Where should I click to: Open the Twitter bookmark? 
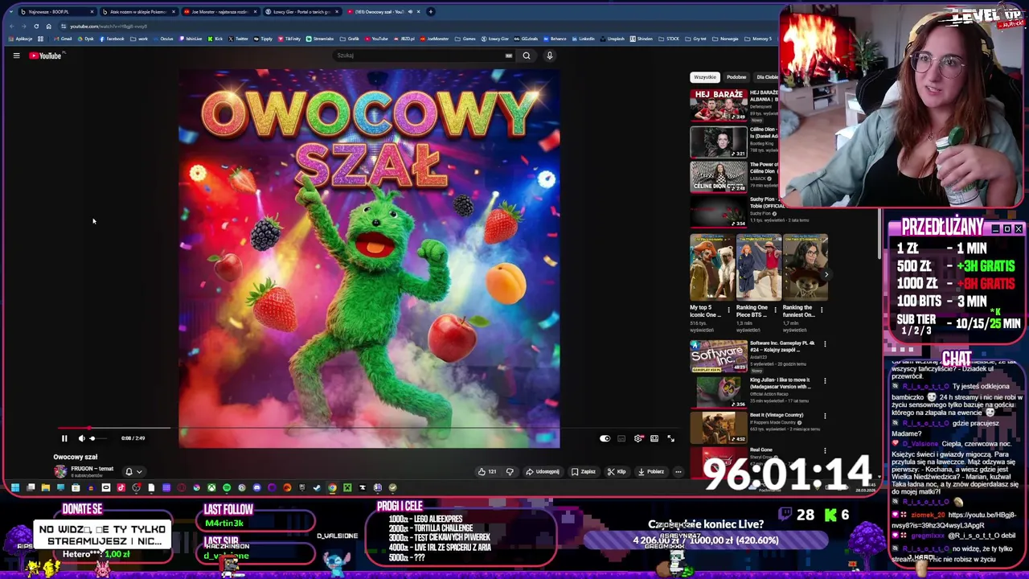(239, 39)
